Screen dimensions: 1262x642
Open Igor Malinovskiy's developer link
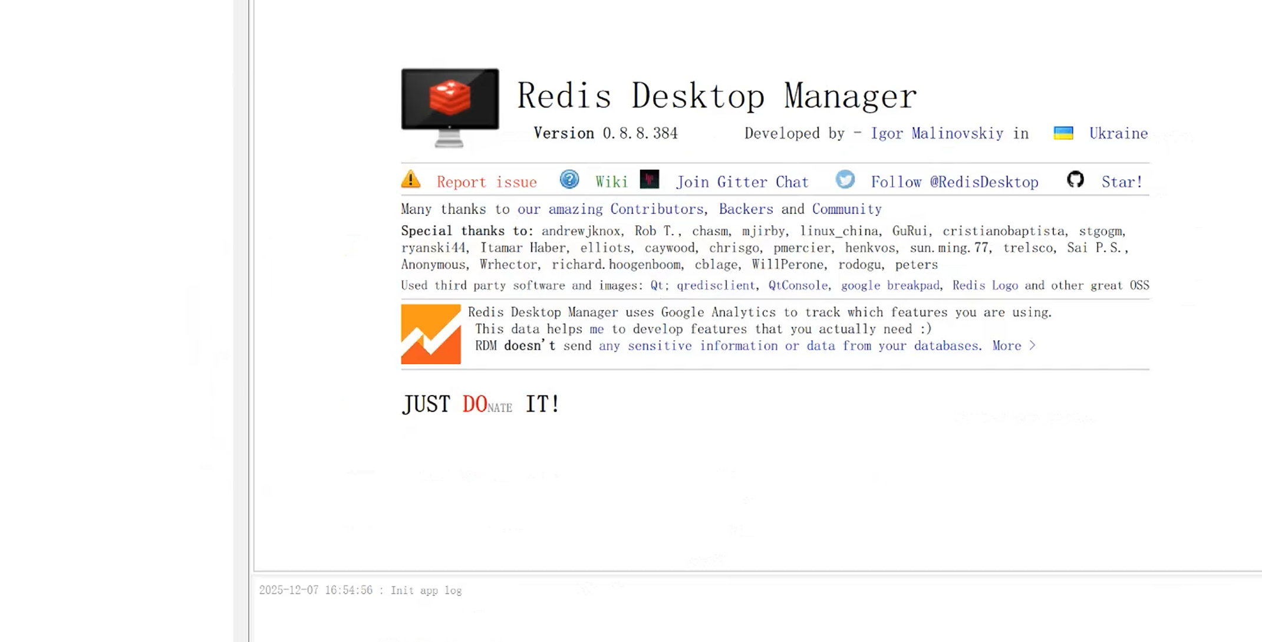click(x=937, y=134)
